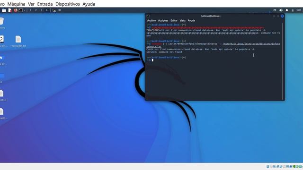The width and height of the screenshot is (303, 170).
Task: Launch the text editor from Kali panel
Action: (x=10, y=10)
